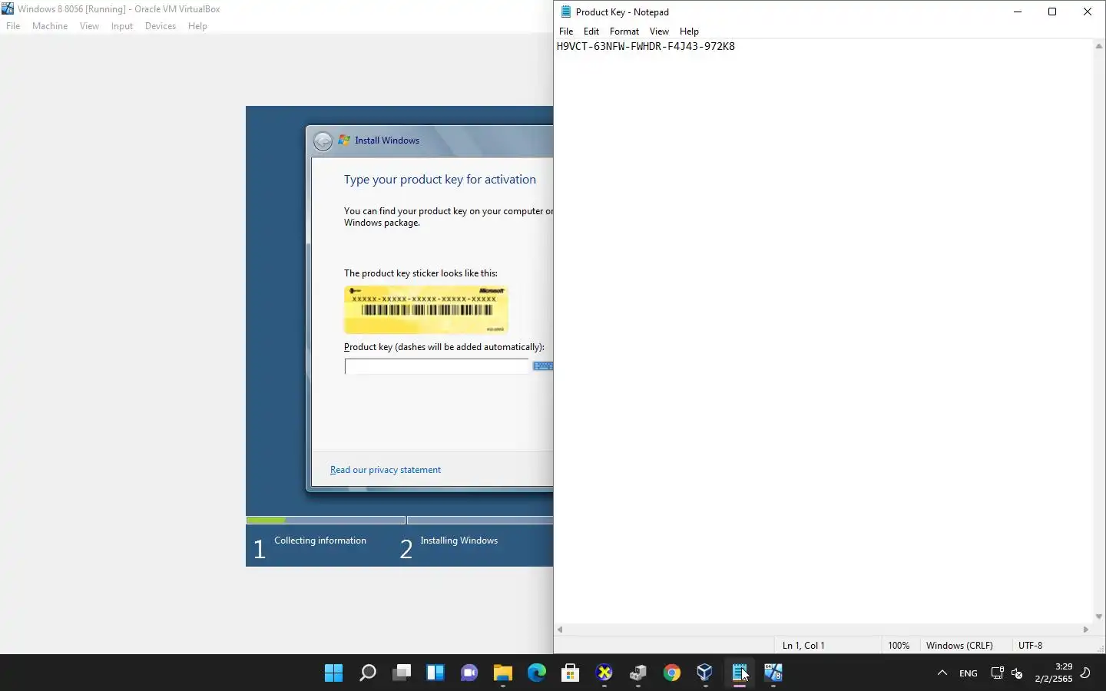Open Microsoft Store from the taskbar
Viewport: 1106px width, 691px height.
click(x=570, y=673)
